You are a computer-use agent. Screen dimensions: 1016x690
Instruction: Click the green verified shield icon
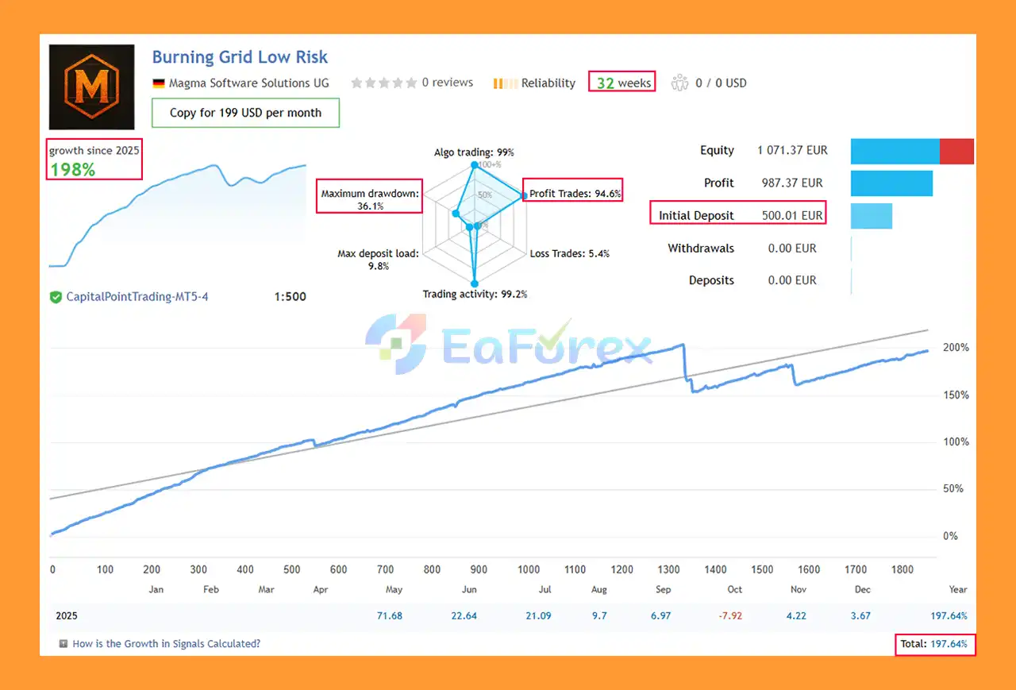pos(56,297)
